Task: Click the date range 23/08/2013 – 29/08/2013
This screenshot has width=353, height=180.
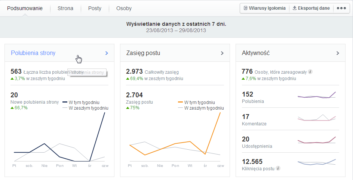Action: click(176, 30)
